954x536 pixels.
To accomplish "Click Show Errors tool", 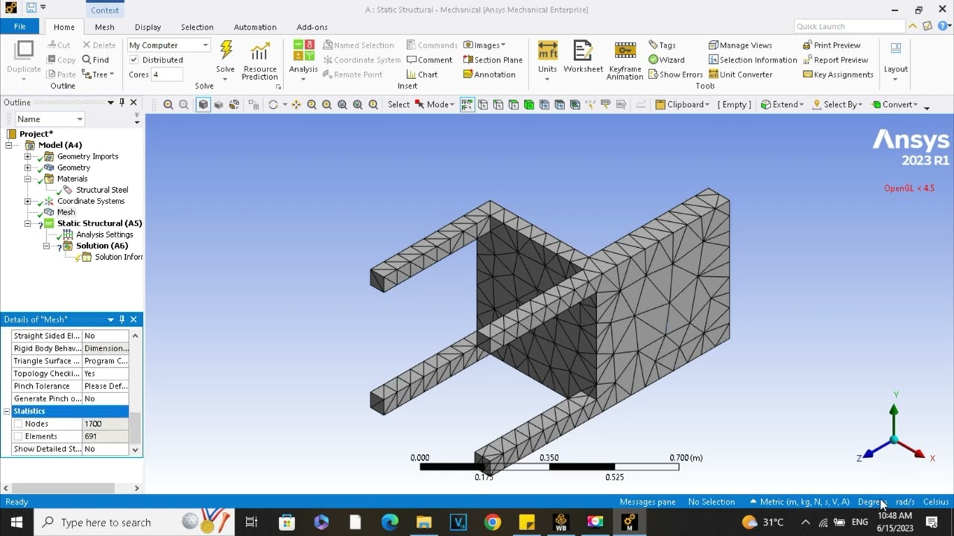I will point(675,74).
